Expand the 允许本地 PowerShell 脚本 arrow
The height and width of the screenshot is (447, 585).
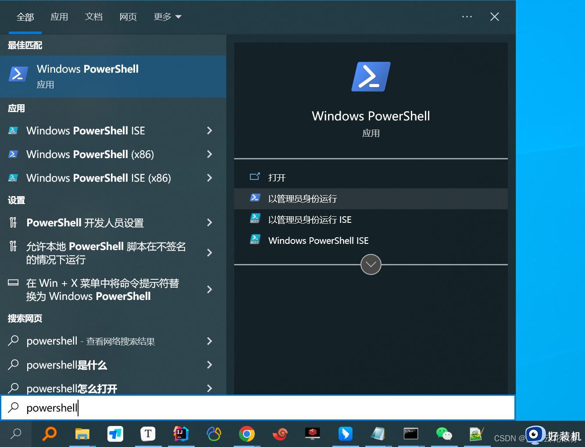[210, 253]
